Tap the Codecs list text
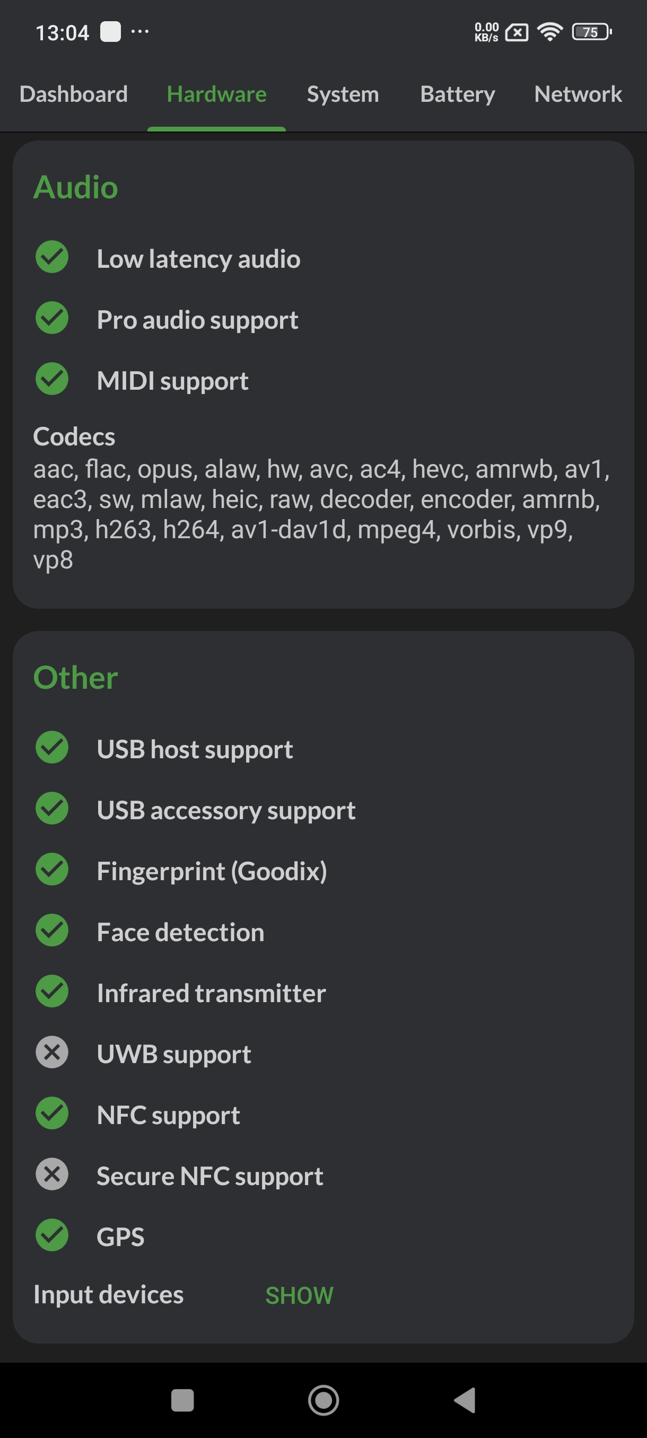 tap(321, 514)
